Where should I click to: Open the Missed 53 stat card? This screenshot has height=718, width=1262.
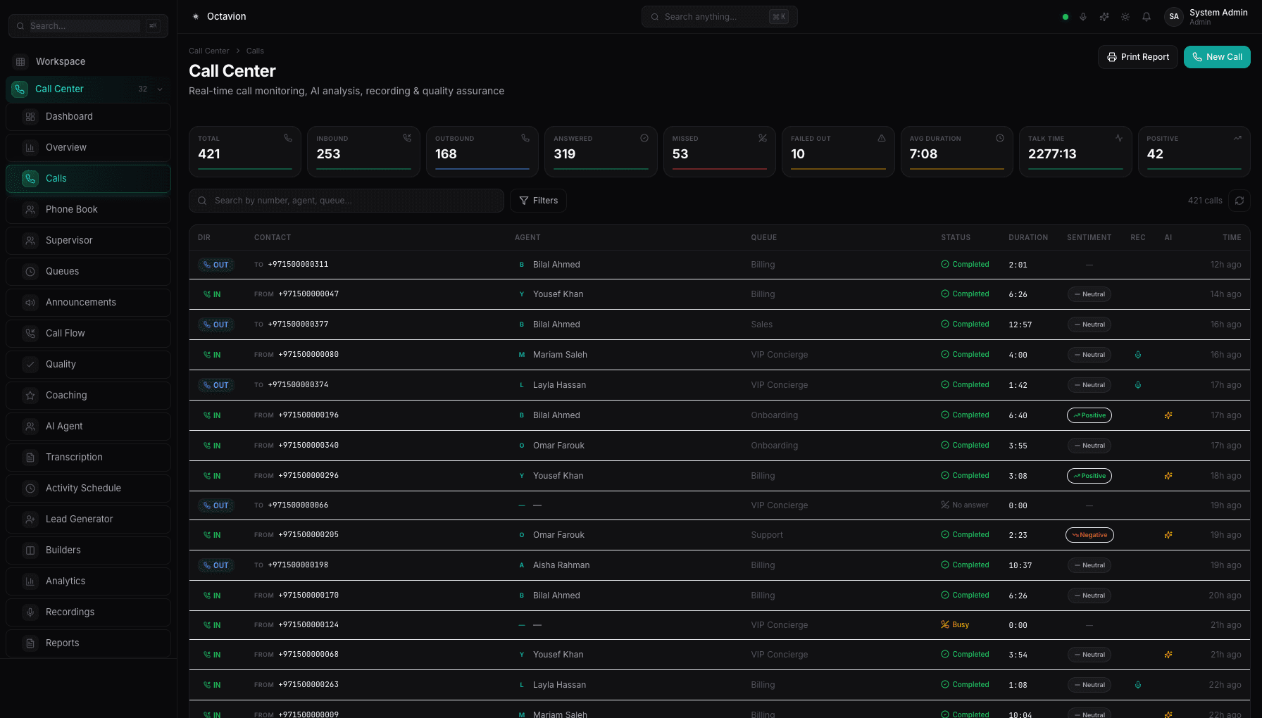pos(720,151)
